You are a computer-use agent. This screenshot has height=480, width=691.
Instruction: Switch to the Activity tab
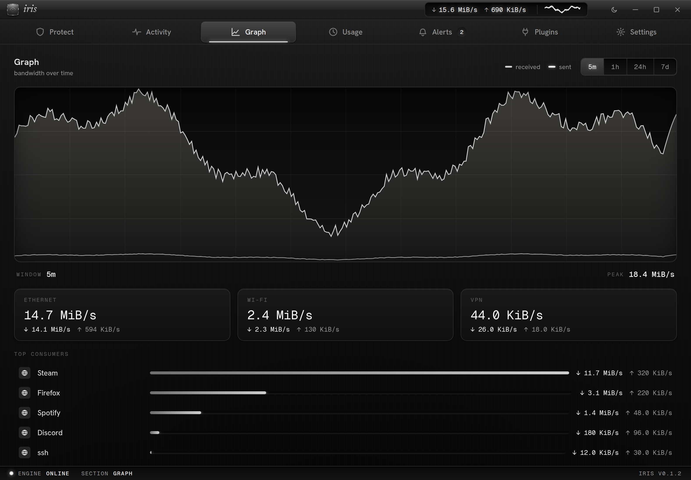point(152,32)
